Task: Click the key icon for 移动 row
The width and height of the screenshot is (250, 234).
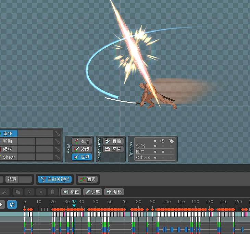Action: (58, 141)
